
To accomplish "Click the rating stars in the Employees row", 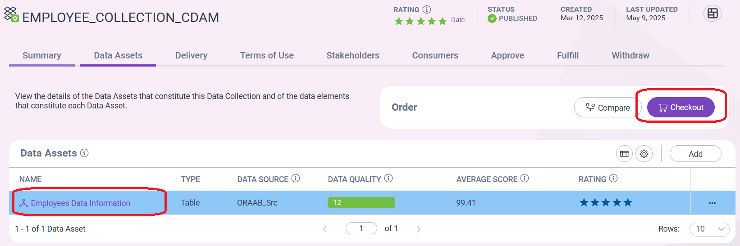I will (x=606, y=202).
